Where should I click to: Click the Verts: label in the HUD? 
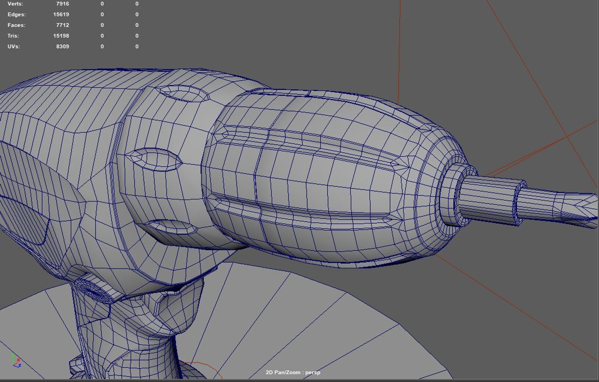15,4
